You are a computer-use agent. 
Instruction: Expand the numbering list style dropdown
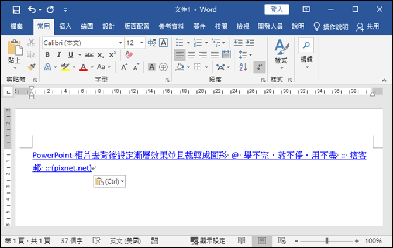[x=206, y=43]
